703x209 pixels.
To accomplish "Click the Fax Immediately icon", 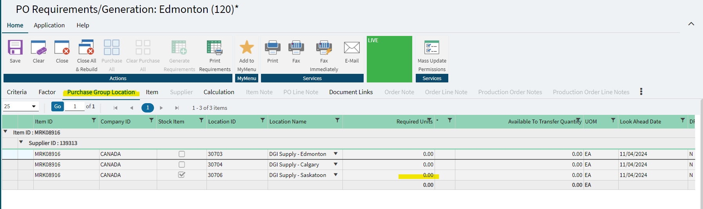I will (x=324, y=48).
